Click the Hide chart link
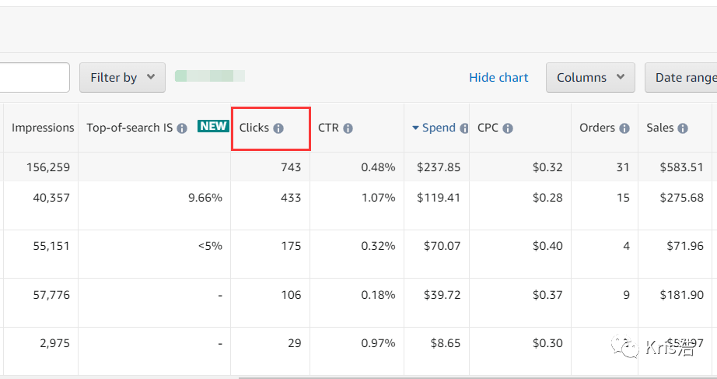Image resolution: width=717 pixels, height=379 pixels. [x=498, y=78]
